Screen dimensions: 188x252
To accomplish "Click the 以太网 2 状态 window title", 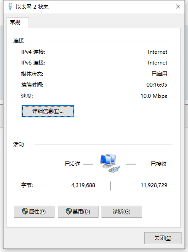I will click(32, 7).
